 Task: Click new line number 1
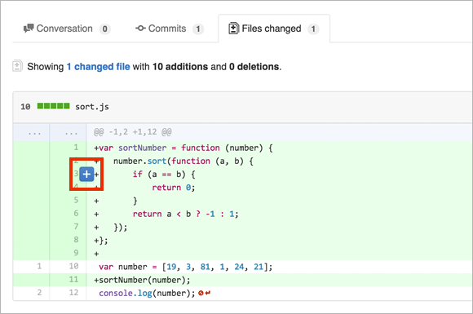pyautogui.click(x=76, y=148)
